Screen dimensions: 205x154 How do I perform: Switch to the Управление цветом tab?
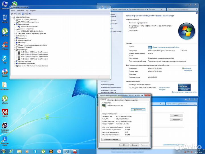pos(131,100)
